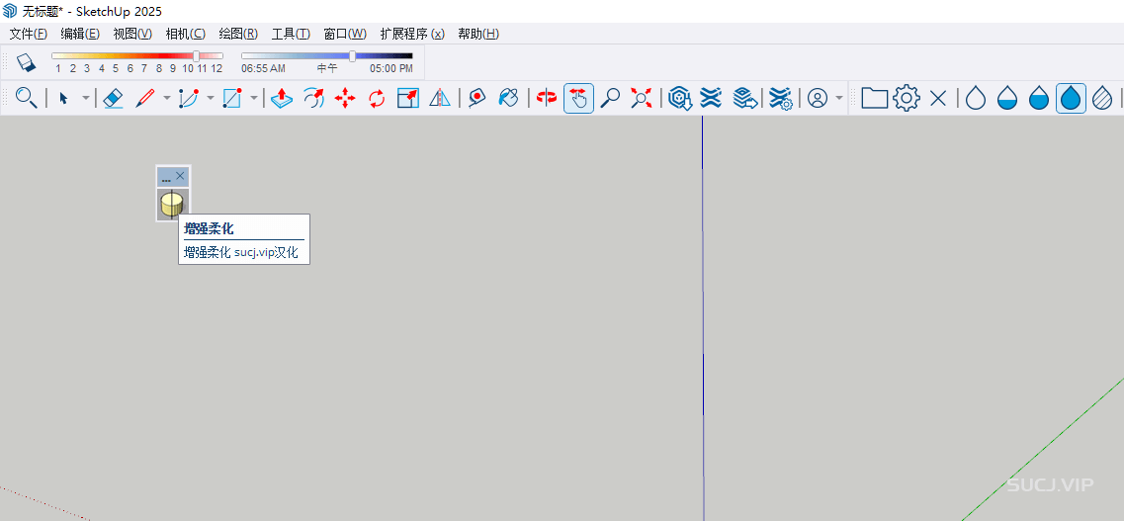Select the Move tool with four arrows
Viewport: 1124px width, 521px height.
click(345, 98)
